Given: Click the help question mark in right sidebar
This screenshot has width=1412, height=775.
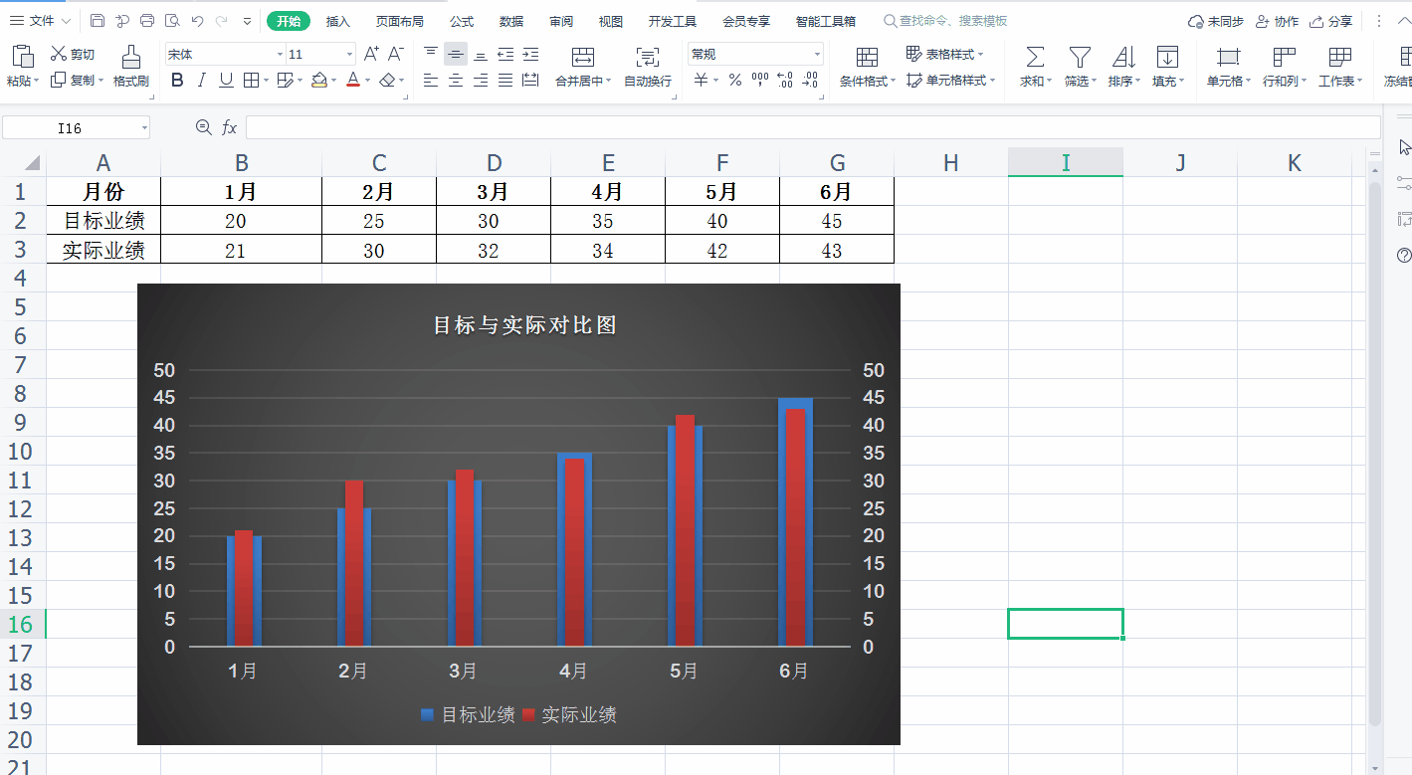Looking at the screenshot, I should [1404, 256].
